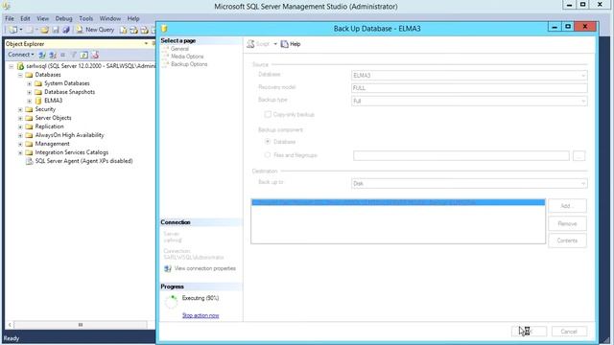This screenshot has height=345, width=614.
Task: Open the View menu
Action: tap(42, 18)
